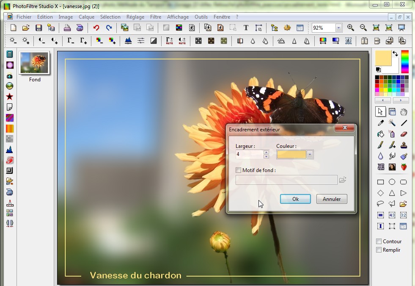Decrease the Largeur value with down arrow
This screenshot has height=286, width=415.
pyautogui.click(x=266, y=156)
